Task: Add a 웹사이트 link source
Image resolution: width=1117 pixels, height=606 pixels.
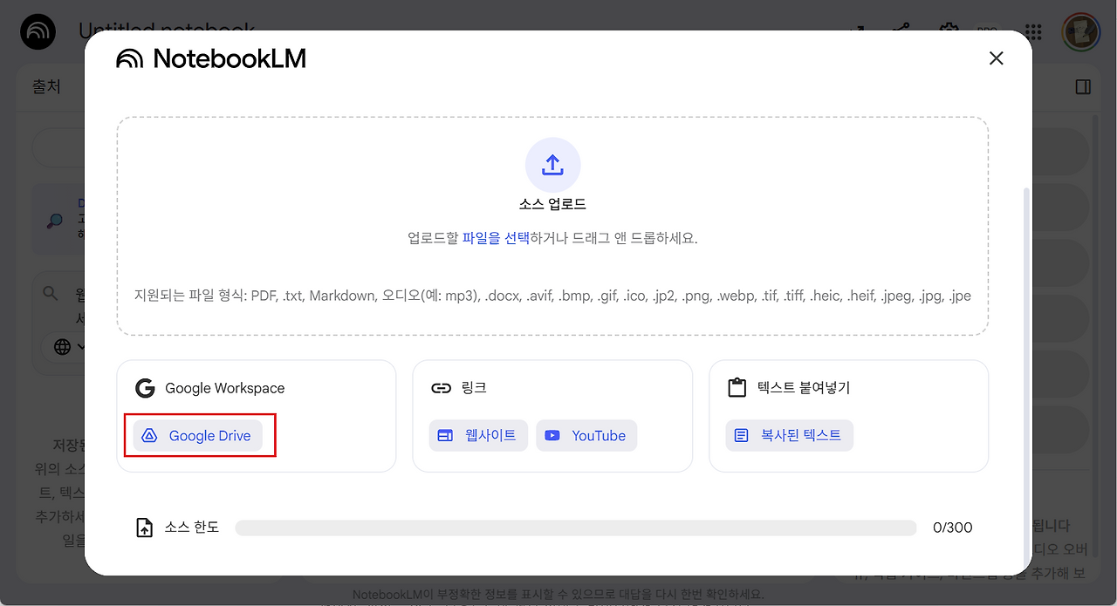Action: 478,435
